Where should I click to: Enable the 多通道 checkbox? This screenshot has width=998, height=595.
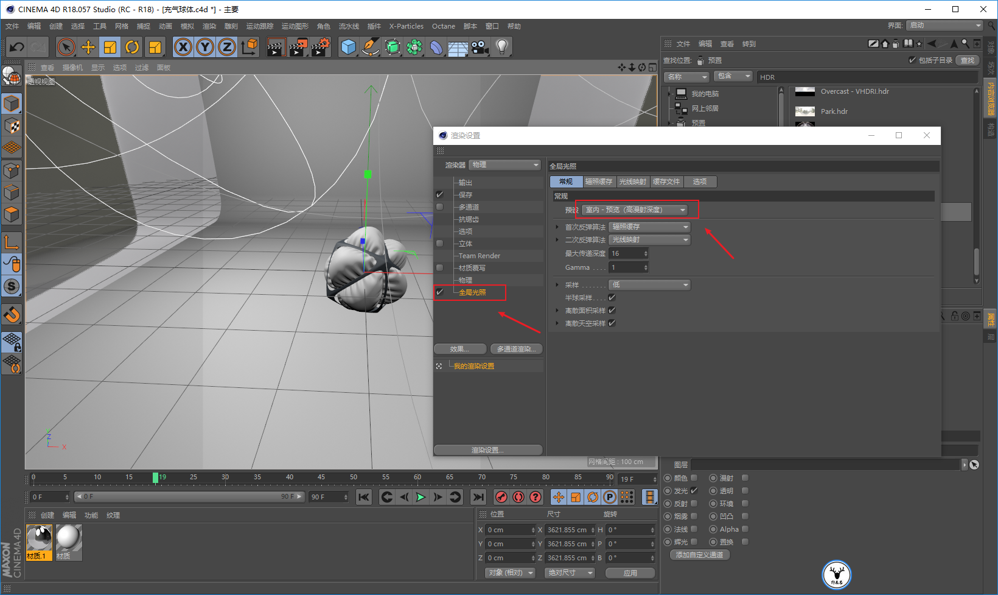click(x=439, y=207)
